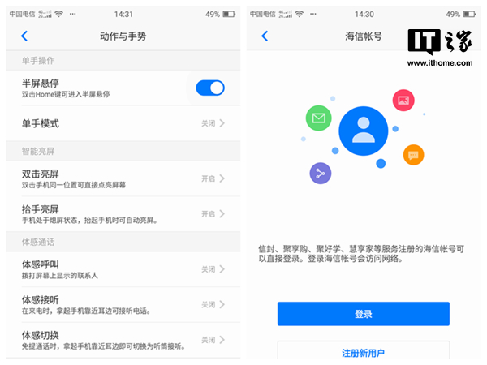Tap Wi-Fi icon in left status bar
The height and width of the screenshot is (365, 487).
coord(58,14)
